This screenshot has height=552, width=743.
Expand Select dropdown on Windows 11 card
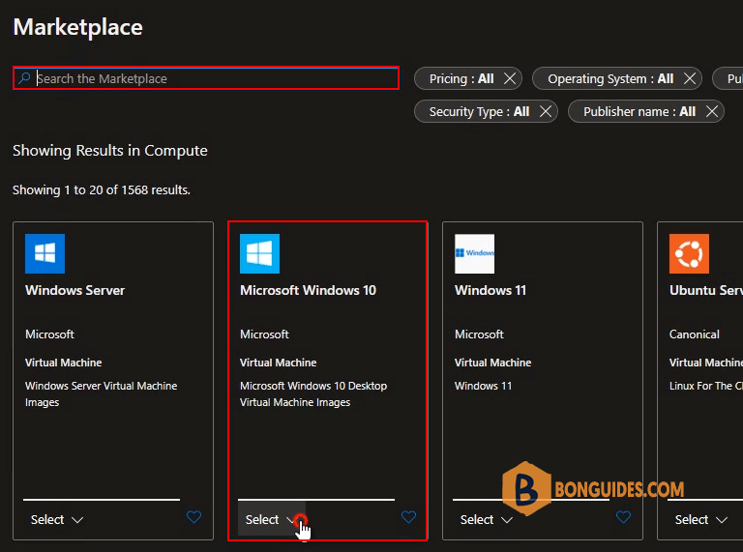[x=487, y=519]
